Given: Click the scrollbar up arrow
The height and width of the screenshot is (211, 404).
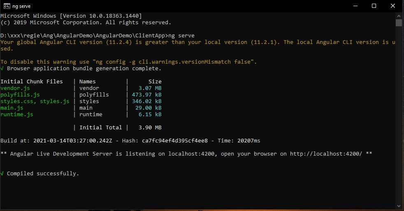Looking at the screenshot, I should pos(399,16).
